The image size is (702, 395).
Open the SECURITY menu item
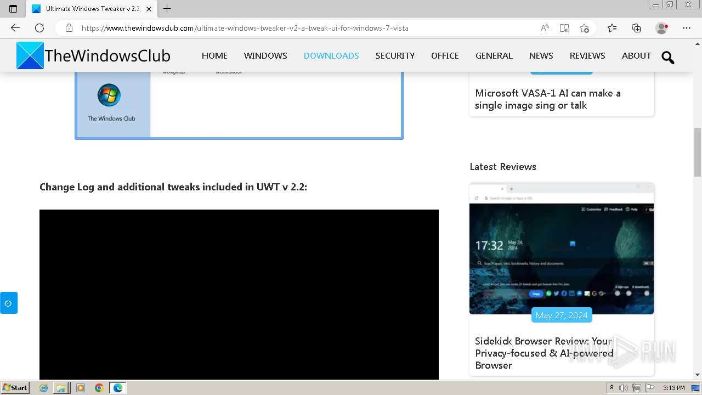[395, 55]
